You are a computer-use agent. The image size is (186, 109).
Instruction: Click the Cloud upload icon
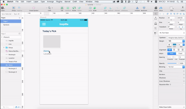[161, 8]
